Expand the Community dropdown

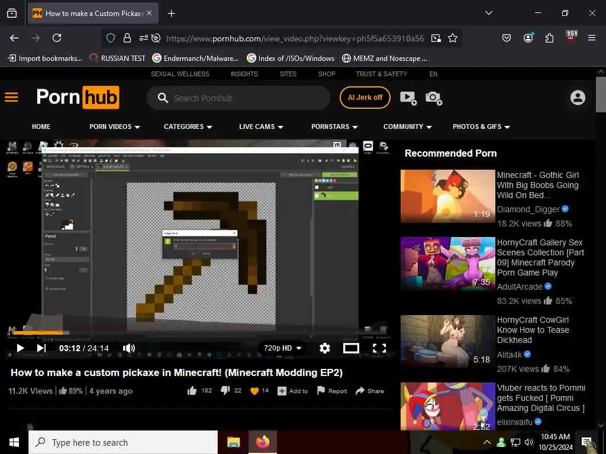point(407,127)
